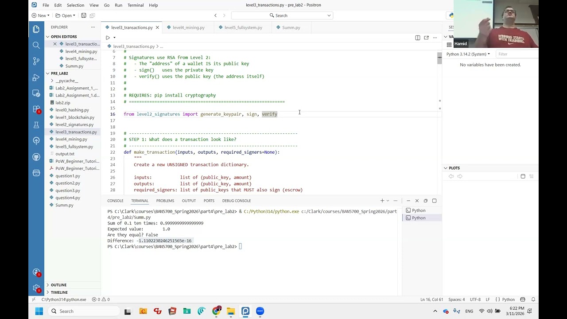
Task: Close the level3_transactions.py tab
Action: tap(157, 27)
